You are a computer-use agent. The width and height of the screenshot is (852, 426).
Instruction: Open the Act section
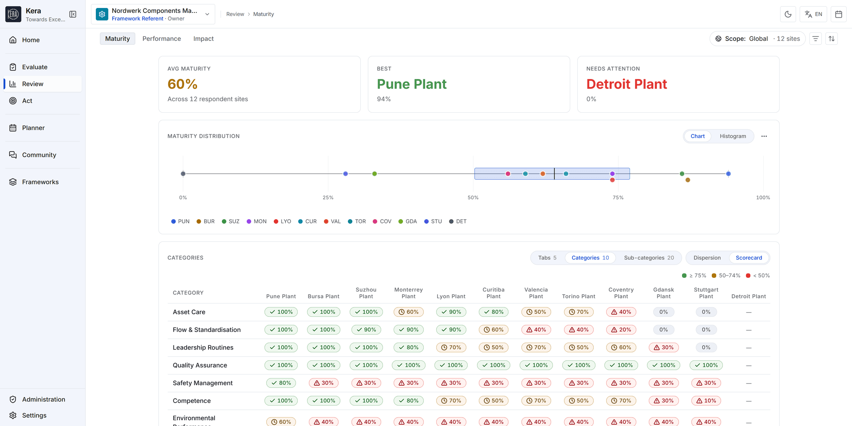(x=43, y=101)
